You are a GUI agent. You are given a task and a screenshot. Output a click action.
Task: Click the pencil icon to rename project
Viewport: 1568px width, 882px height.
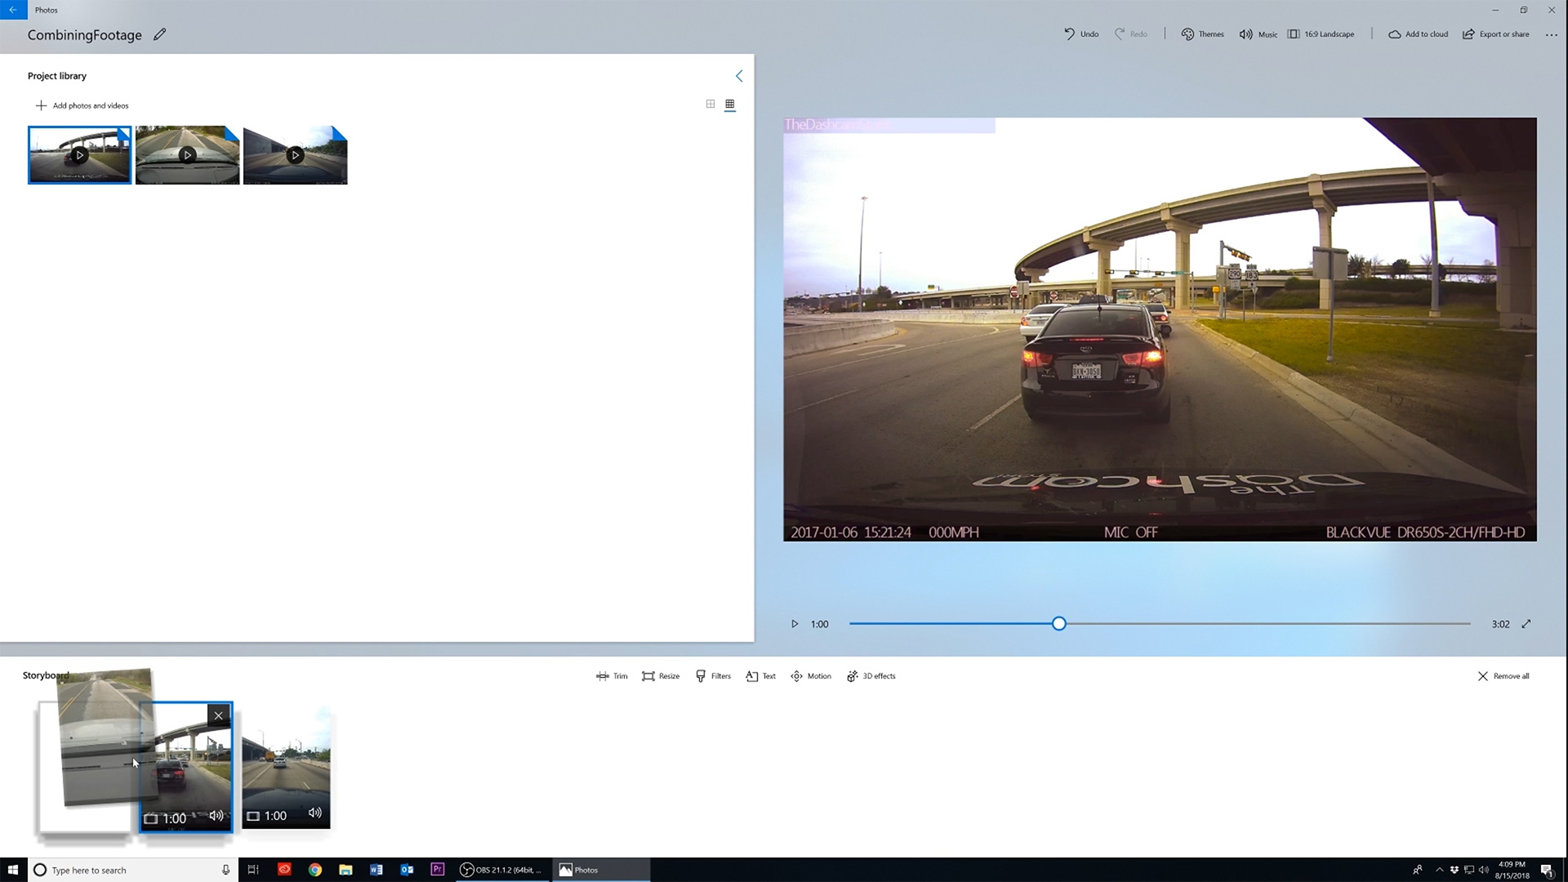pos(160,34)
